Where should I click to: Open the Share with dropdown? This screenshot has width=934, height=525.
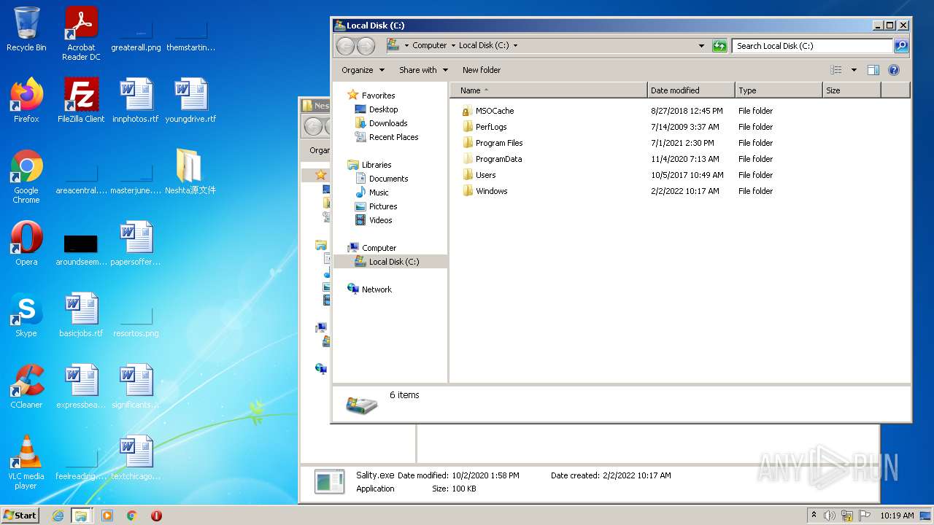click(423, 70)
